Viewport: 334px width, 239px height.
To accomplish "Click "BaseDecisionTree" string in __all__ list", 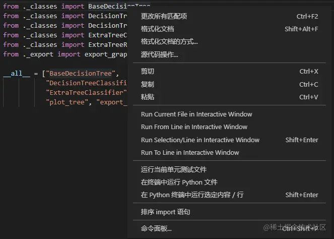I will coord(81,73).
